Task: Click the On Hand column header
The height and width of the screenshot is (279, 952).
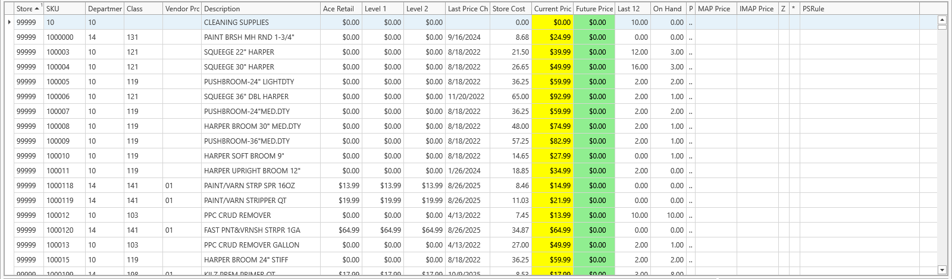Action: [x=668, y=9]
